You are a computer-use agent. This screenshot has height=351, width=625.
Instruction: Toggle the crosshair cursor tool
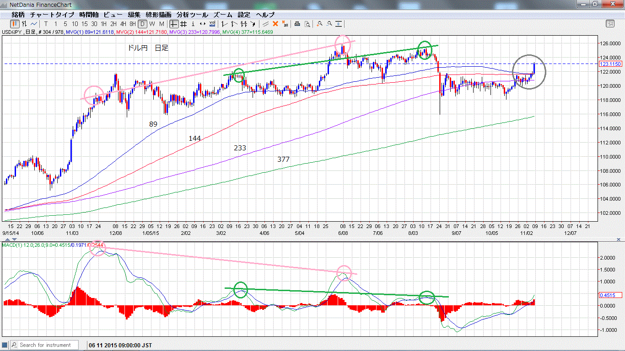pyautogui.click(x=174, y=24)
